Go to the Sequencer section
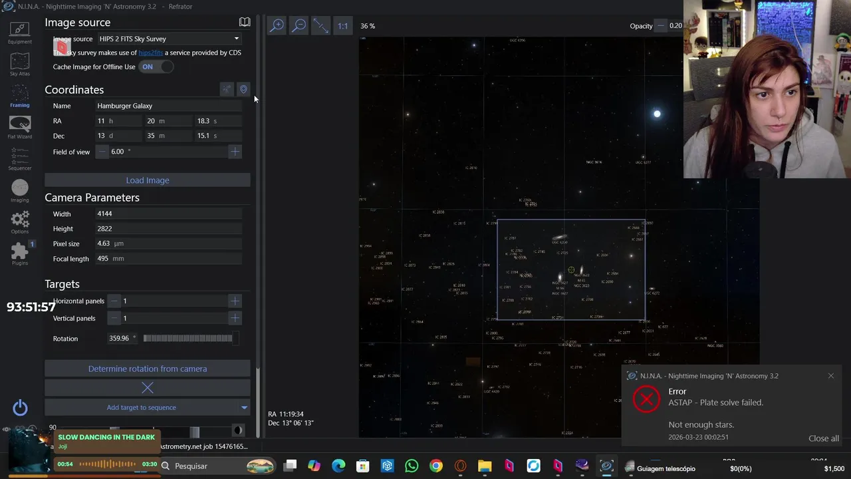851x479 pixels. click(x=20, y=158)
